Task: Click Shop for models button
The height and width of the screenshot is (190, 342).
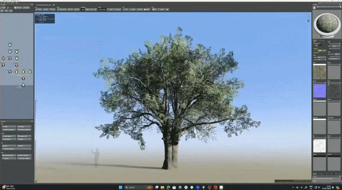Action: pyautogui.click(x=24, y=158)
